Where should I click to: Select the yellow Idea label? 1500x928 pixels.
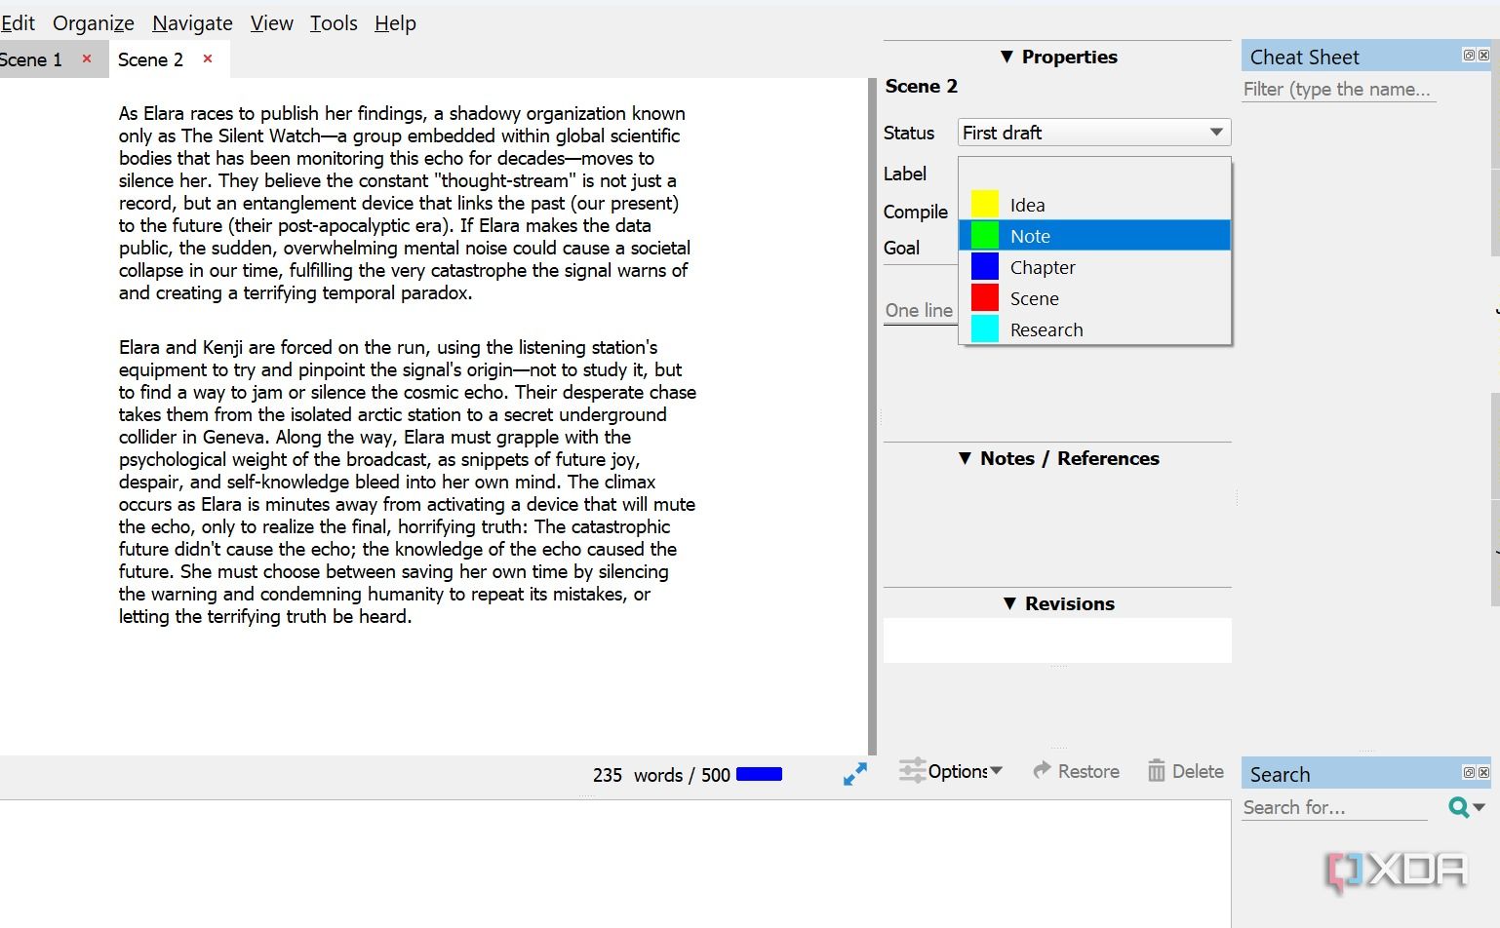1094,205
